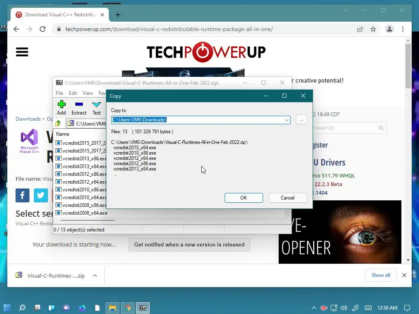Open the notification center icon
The width and height of the screenshot is (419, 314).
pos(407,308)
